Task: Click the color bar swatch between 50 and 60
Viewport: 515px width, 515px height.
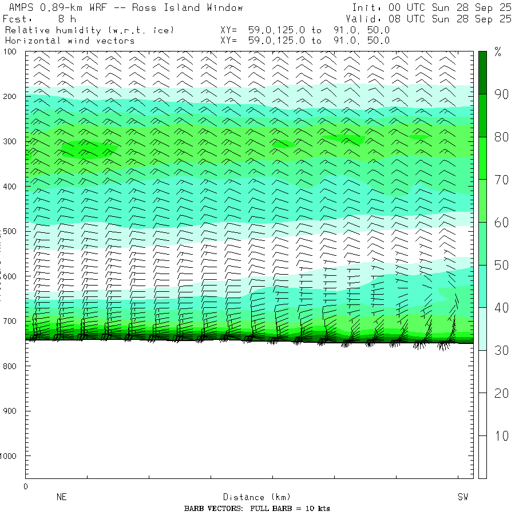Action: coord(482,244)
